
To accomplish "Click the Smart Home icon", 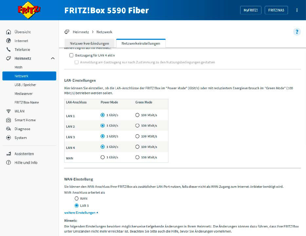I will (9, 120).
